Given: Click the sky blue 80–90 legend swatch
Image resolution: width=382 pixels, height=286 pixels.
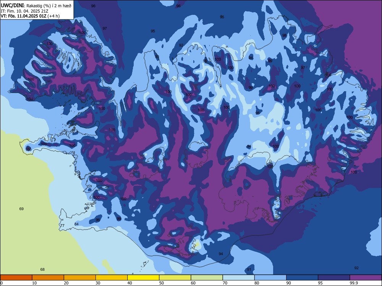Looking at the screenshot, I should [270, 278].
